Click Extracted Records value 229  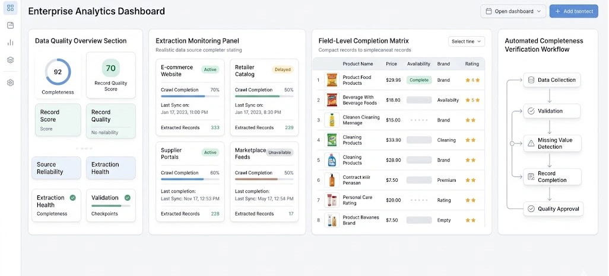(289, 127)
